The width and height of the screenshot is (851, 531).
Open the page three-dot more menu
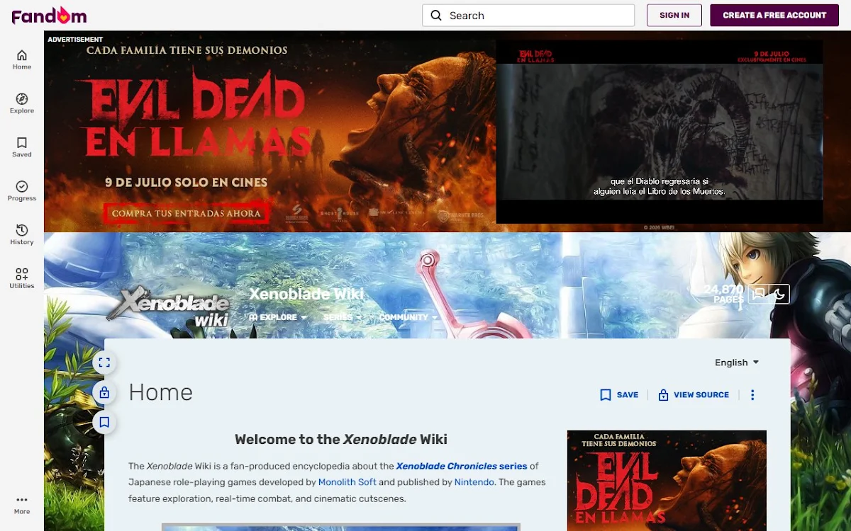tap(752, 395)
